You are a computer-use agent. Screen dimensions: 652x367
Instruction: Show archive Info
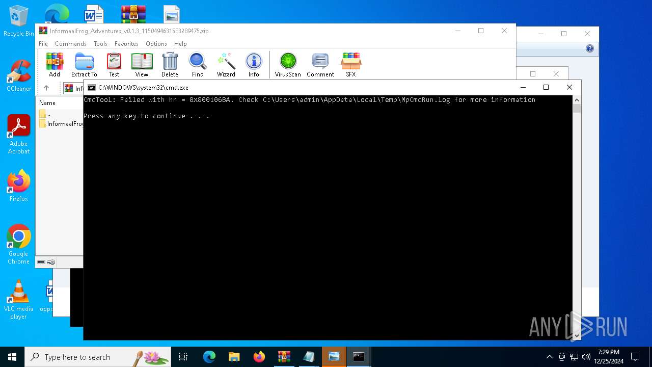point(254,65)
